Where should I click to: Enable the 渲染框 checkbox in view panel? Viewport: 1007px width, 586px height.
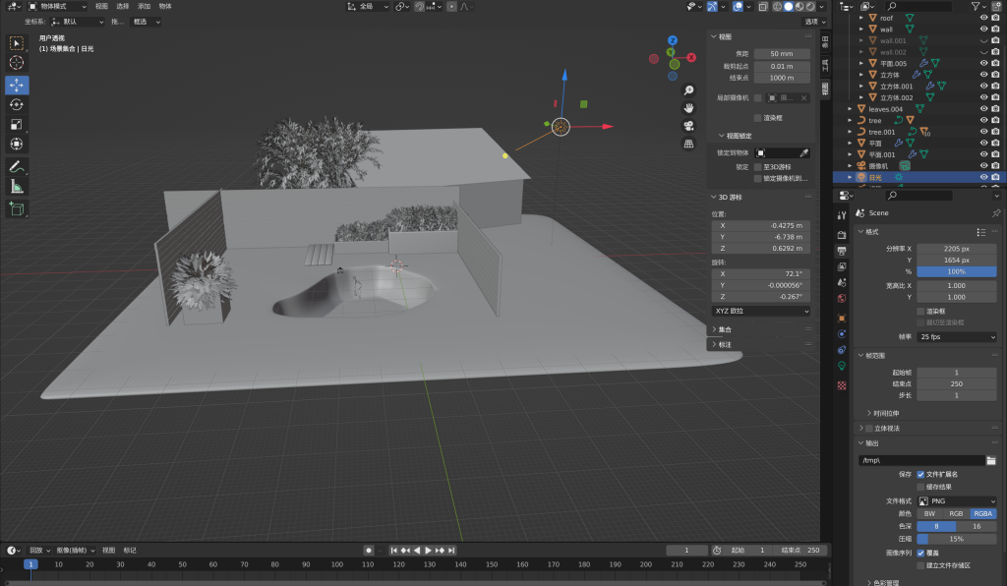pos(757,117)
